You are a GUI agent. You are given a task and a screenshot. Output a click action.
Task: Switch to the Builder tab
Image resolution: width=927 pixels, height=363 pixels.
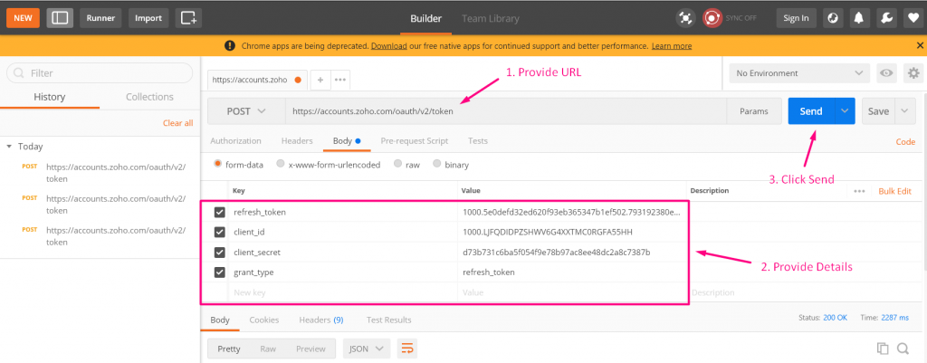425,18
